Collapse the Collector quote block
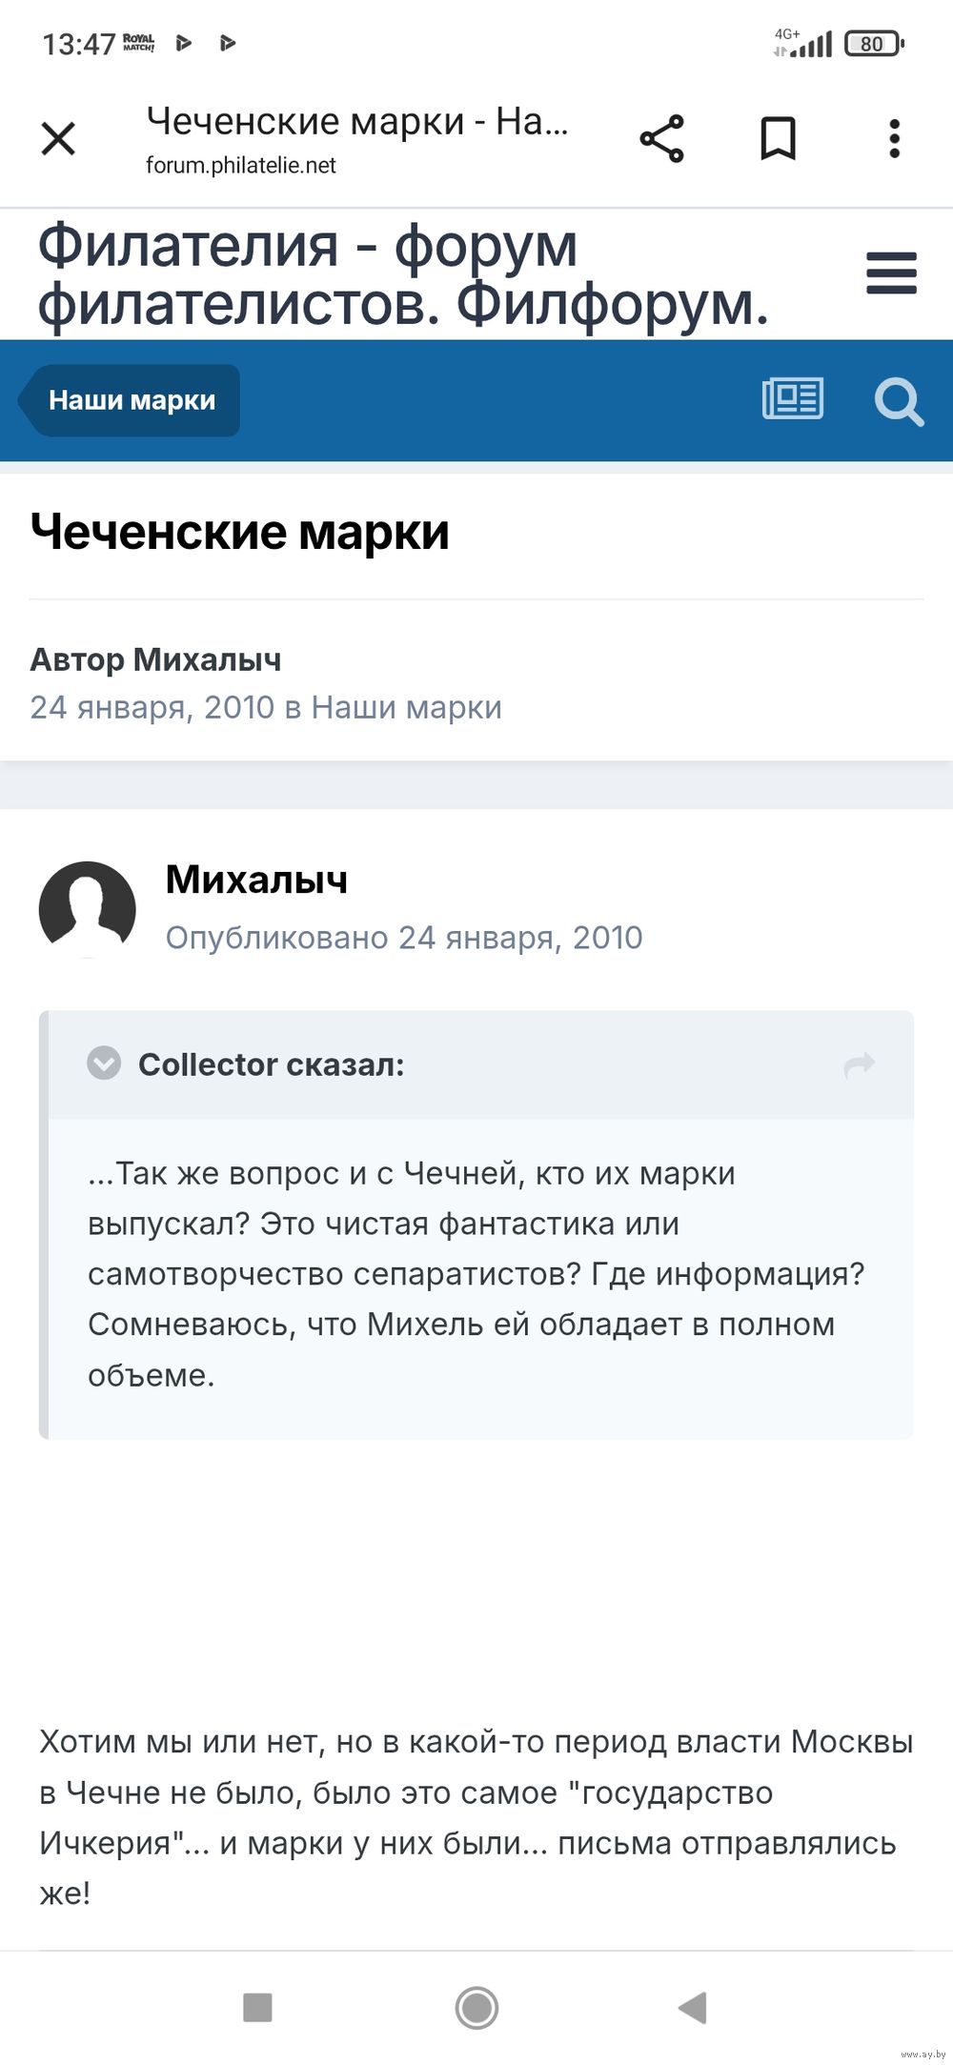953x2065 pixels. (104, 1063)
